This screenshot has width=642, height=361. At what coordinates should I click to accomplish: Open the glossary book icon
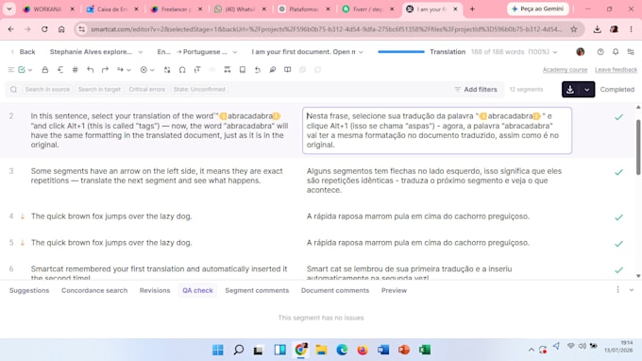tap(287, 70)
